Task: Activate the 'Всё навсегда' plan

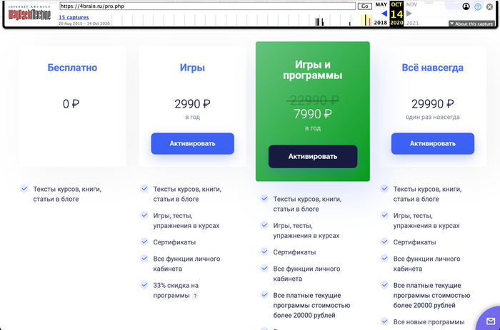Action: click(433, 143)
